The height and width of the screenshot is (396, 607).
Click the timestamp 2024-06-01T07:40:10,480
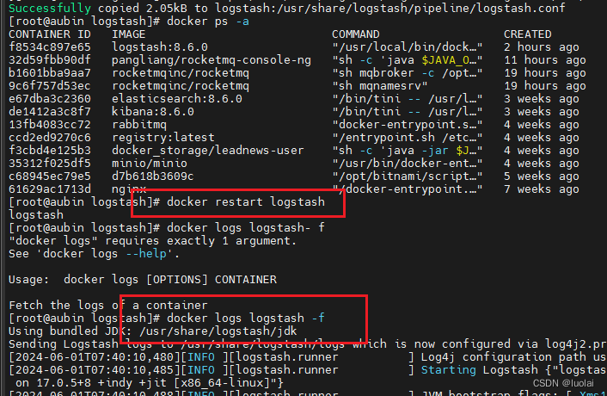coord(95,357)
